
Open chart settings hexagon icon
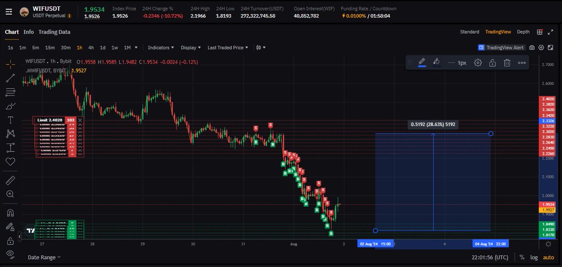pyautogui.click(x=541, y=48)
